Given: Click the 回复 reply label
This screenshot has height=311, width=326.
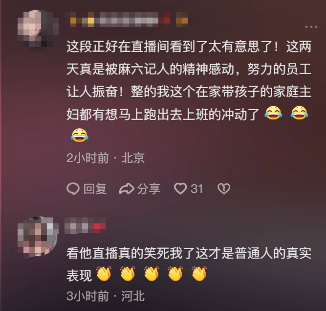Looking at the screenshot, I should click(95, 189).
